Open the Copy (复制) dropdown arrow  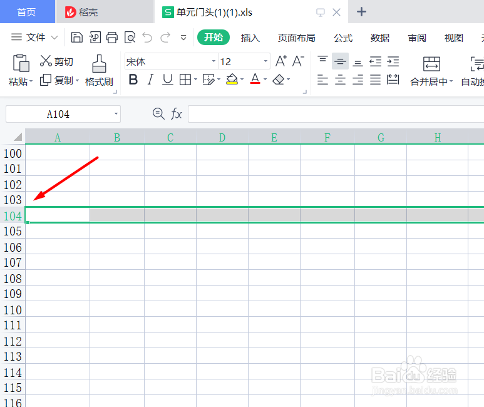(x=77, y=81)
